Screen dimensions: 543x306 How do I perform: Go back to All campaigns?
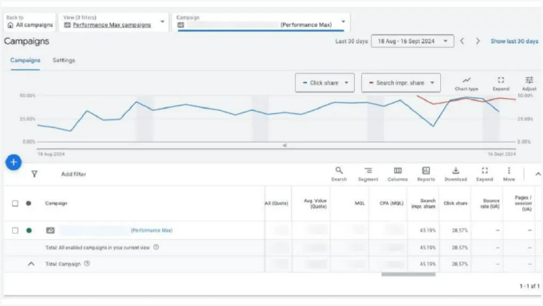click(x=30, y=22)
